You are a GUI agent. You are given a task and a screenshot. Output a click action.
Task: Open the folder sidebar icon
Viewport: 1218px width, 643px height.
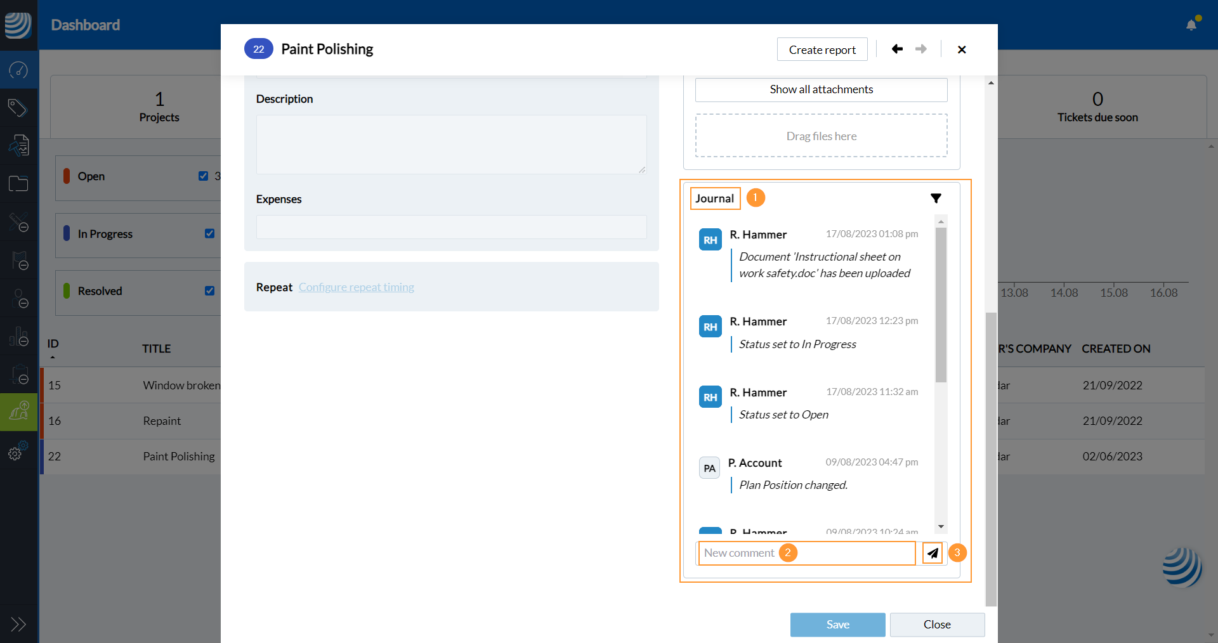click(x=18, y=184)
